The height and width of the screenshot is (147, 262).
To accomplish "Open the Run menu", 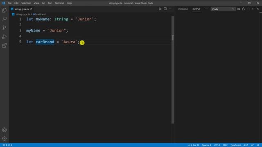I will (50, 3).
